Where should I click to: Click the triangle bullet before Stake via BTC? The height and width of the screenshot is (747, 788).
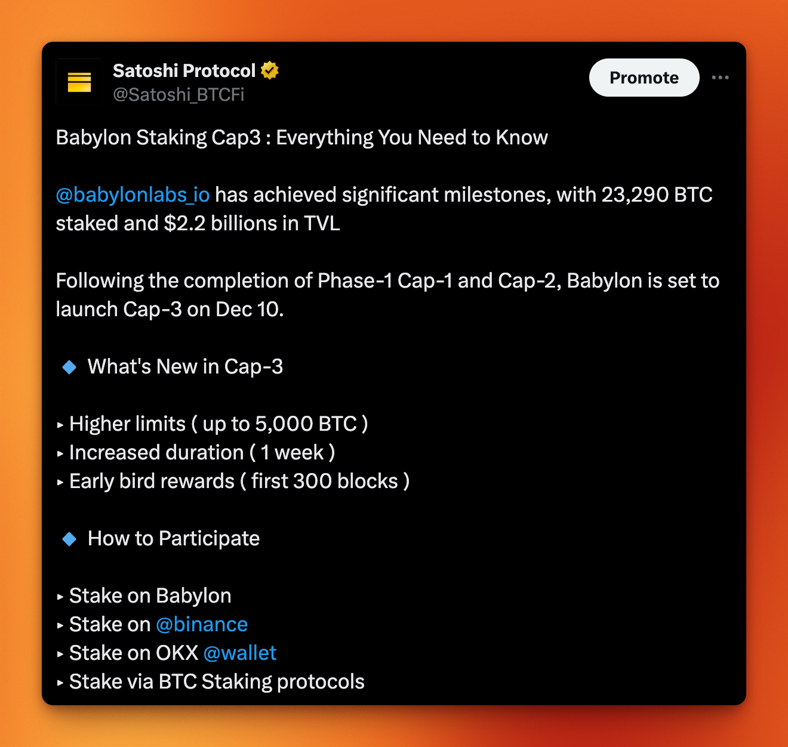click(60, 683)
